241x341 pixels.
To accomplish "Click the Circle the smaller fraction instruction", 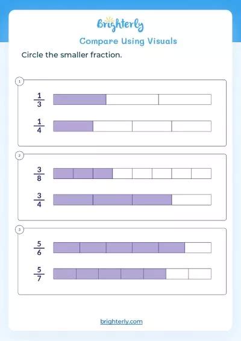I will 72,55.
